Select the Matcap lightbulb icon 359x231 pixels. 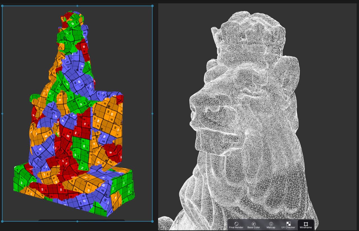(271, 224)
